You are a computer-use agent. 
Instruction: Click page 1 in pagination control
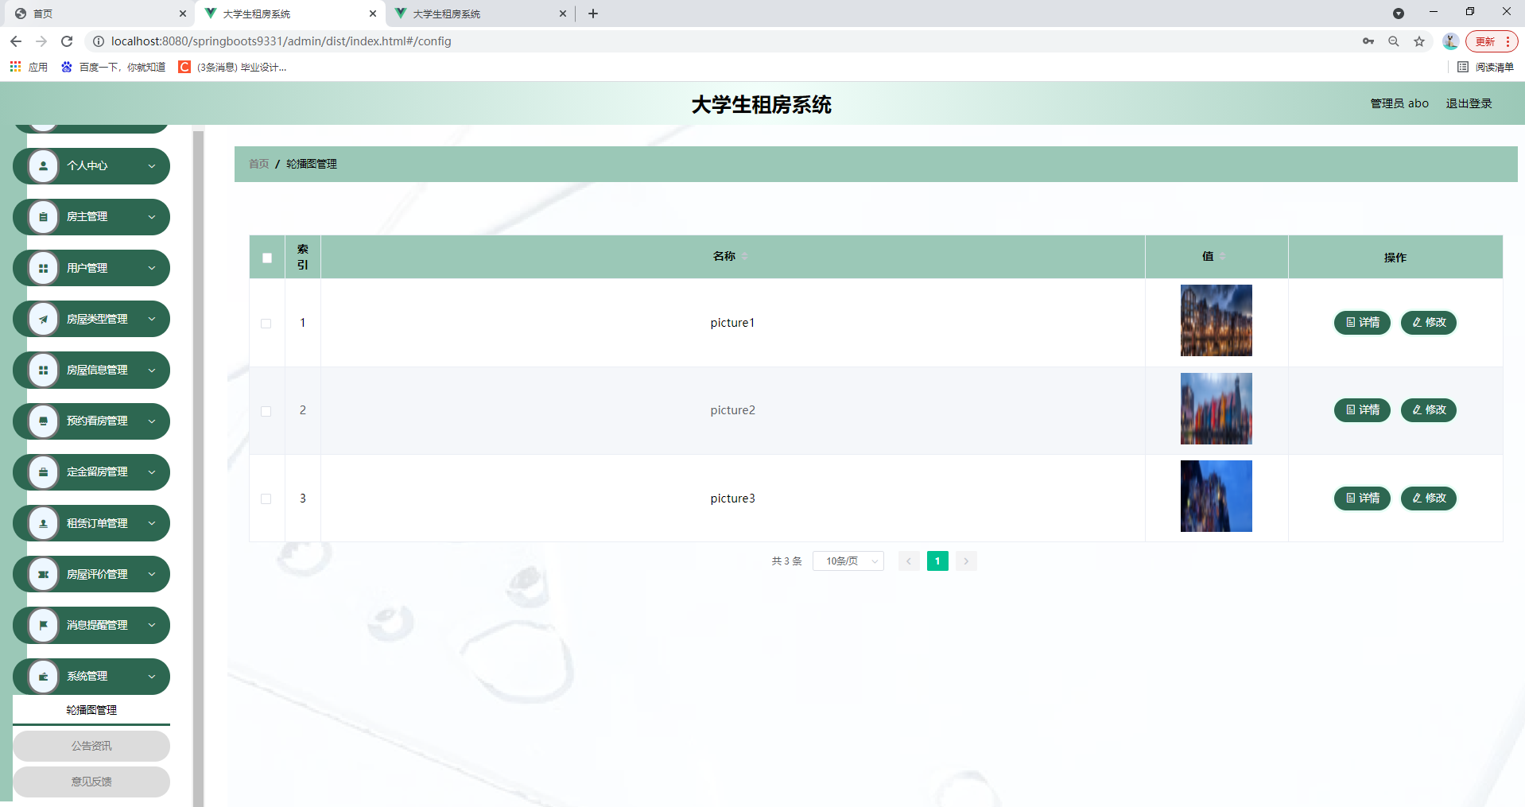[x=937, y=561]
